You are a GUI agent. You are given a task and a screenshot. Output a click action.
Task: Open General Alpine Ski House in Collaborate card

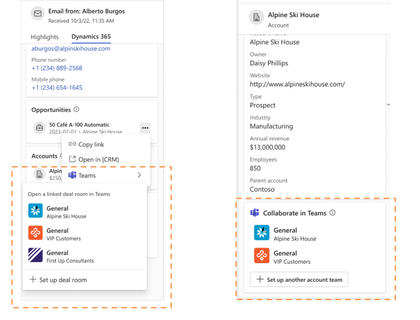pos(285,234)
